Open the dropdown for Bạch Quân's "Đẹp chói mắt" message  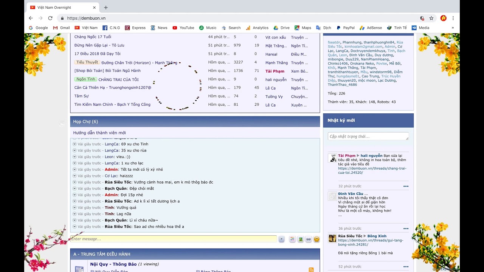(x=74, y=189)
